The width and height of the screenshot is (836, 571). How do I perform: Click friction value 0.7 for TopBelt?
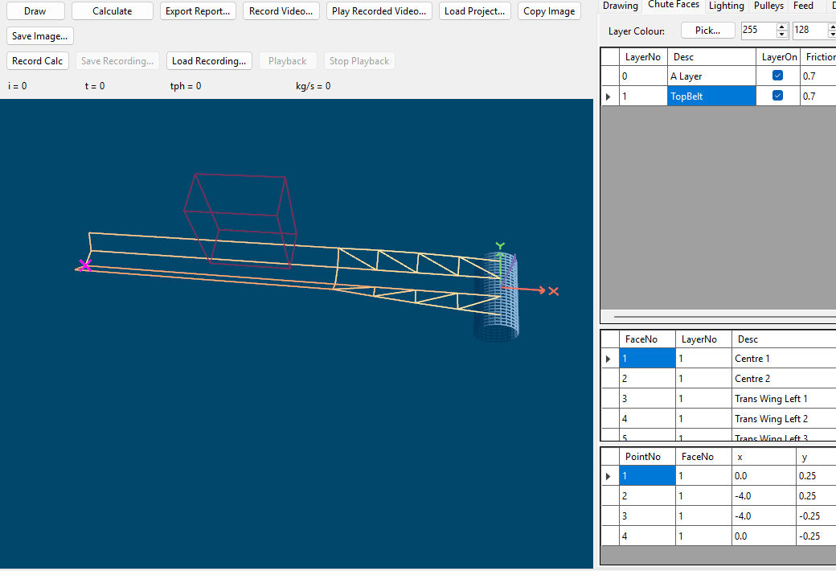tap(817, 96)
